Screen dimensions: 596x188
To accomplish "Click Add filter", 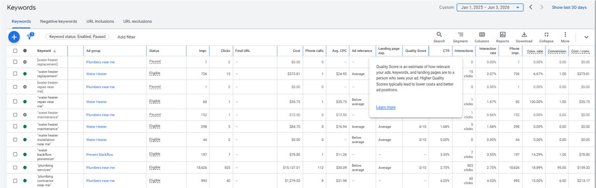I will click(x=126, y=37).
